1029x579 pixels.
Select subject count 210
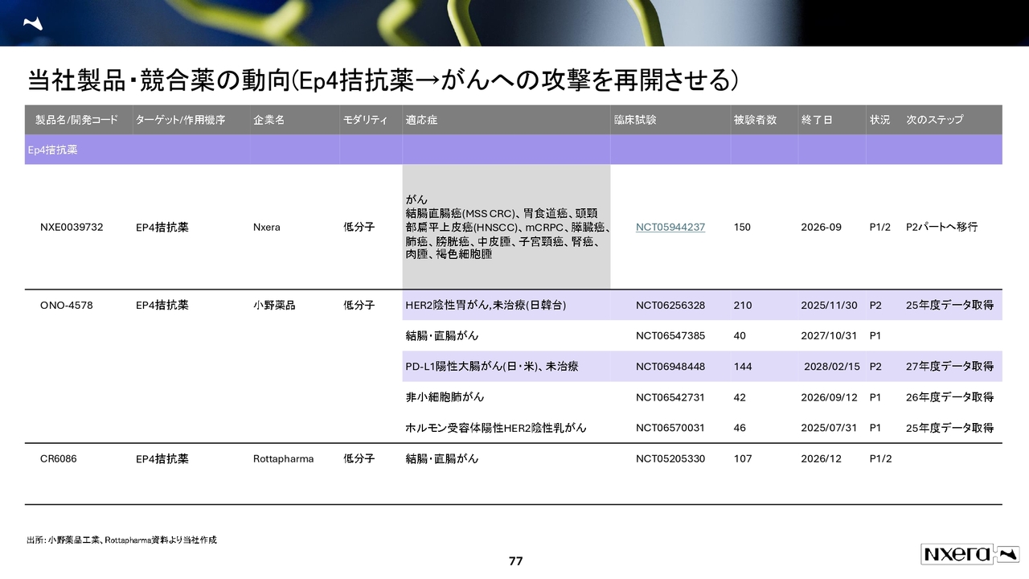(742, 305)
